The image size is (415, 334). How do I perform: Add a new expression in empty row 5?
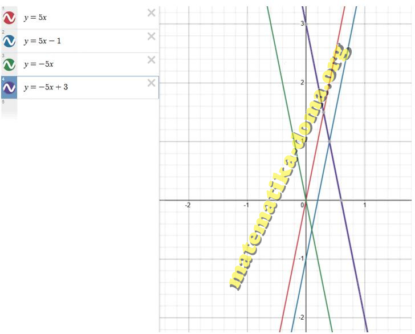point(79,109)
